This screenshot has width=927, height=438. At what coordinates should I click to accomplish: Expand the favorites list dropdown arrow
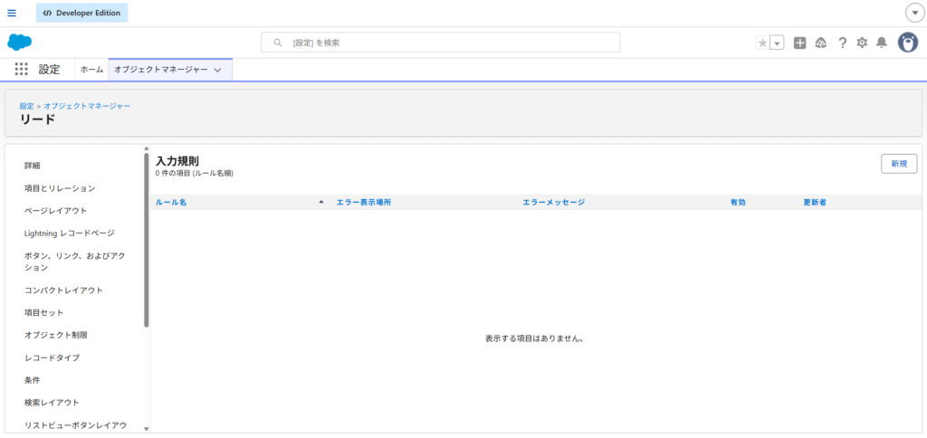point(777,43)
